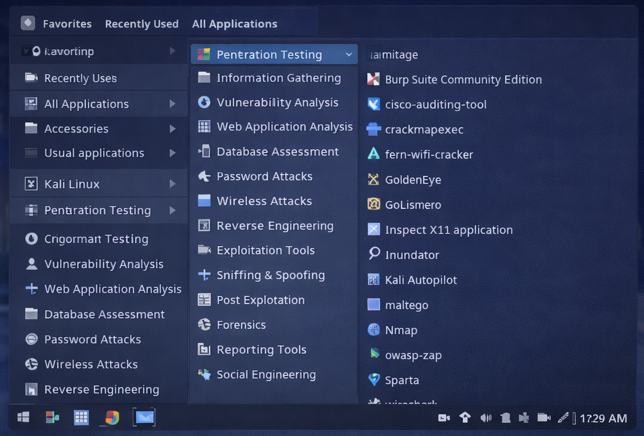Click the Sparta icon
644x436 pixels.
[374, 379]
